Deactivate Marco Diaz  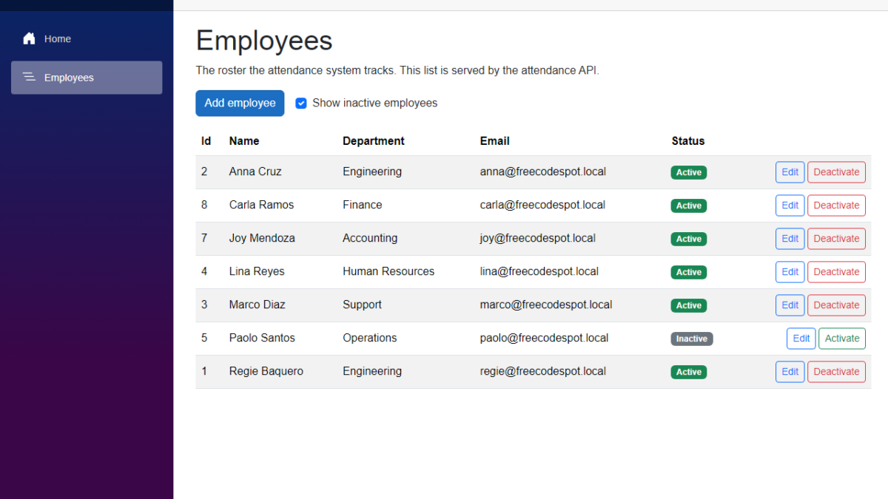[x=836, y=305]
